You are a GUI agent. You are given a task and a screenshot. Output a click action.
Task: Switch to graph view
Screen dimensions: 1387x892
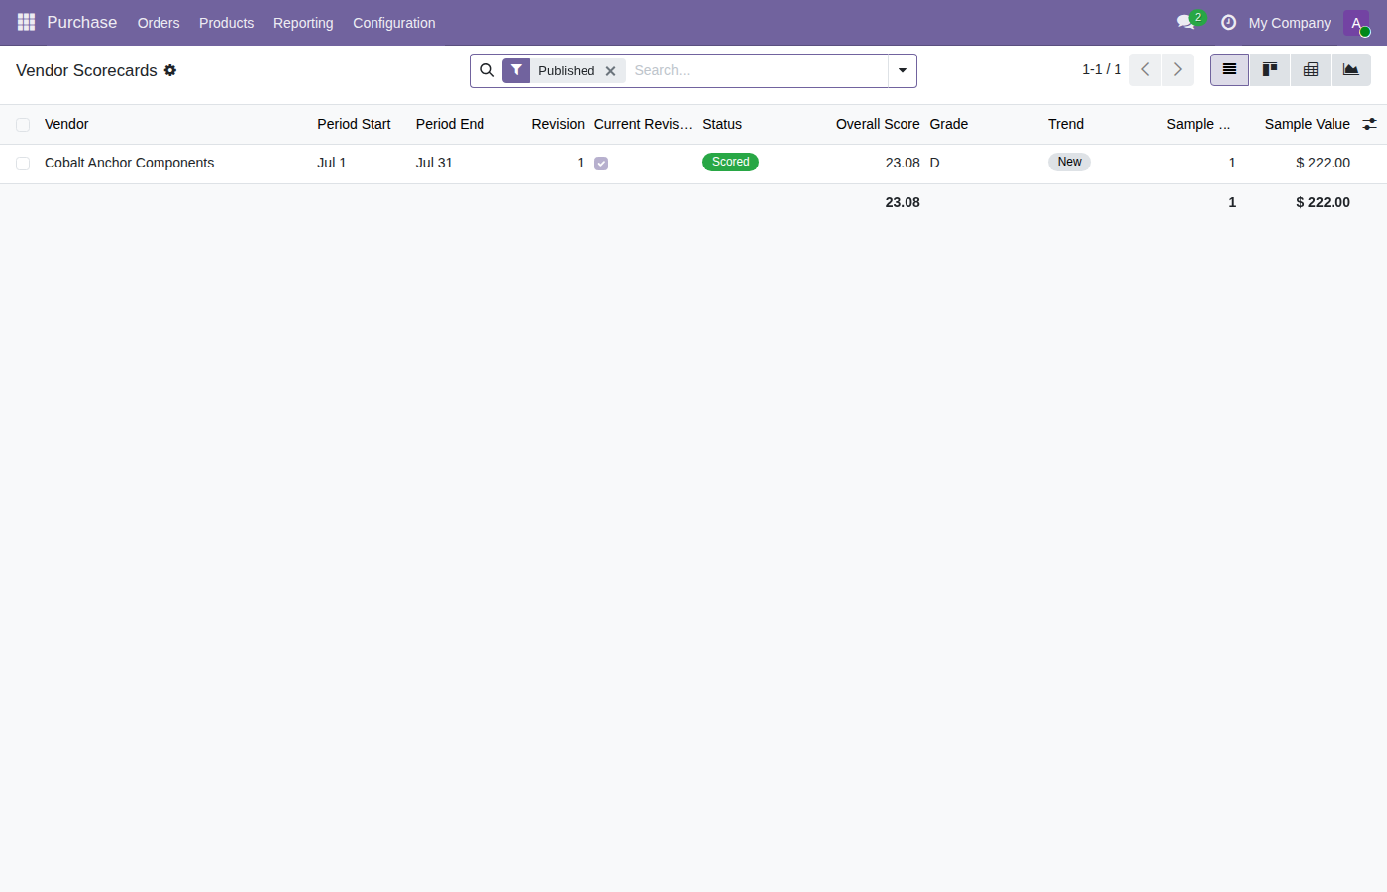click(x=1351, y=69)
